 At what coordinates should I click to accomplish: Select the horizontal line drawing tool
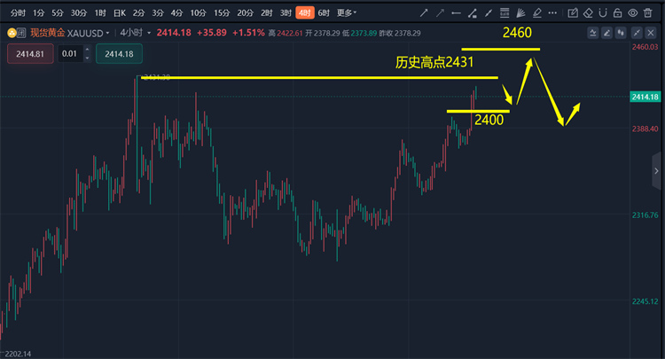[457, 13]
